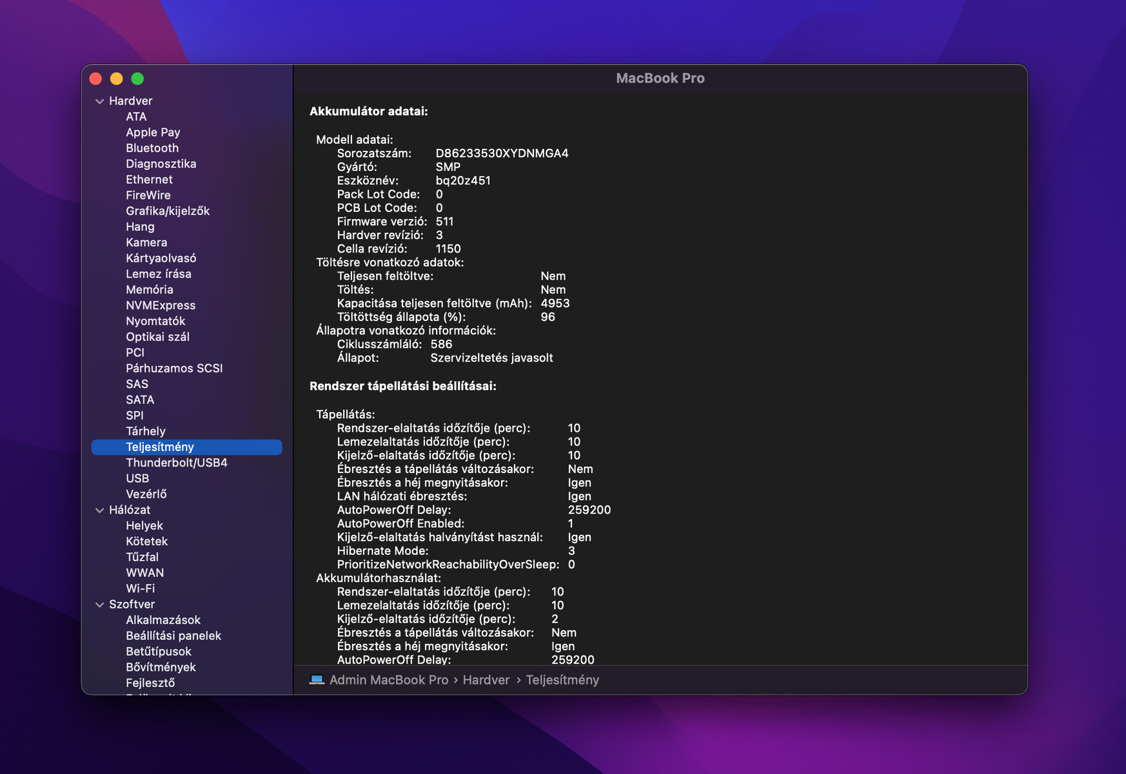Minimize the window with the yellow button
Viewport: 1126px width, 774px height.
[x=117, y=79]
